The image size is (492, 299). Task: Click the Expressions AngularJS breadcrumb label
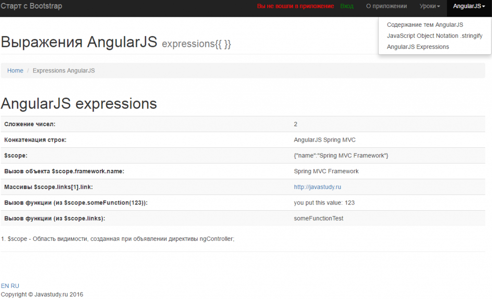pyautogui.click(x=63, y=70)
